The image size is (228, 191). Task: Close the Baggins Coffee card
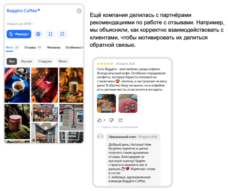79,11
